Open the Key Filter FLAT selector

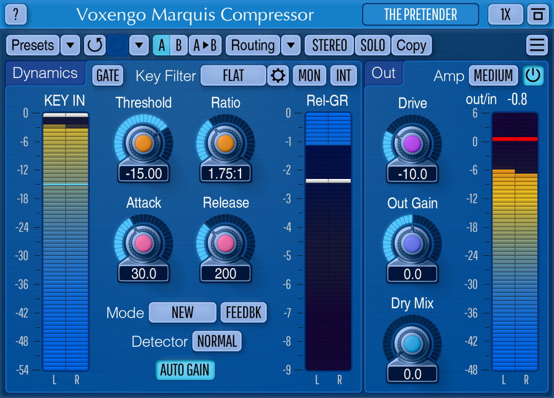coord(233,76)
